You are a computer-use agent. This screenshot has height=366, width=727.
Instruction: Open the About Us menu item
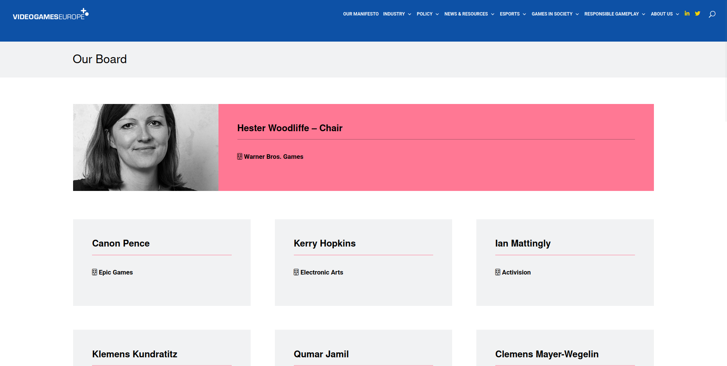click(662, 14)
